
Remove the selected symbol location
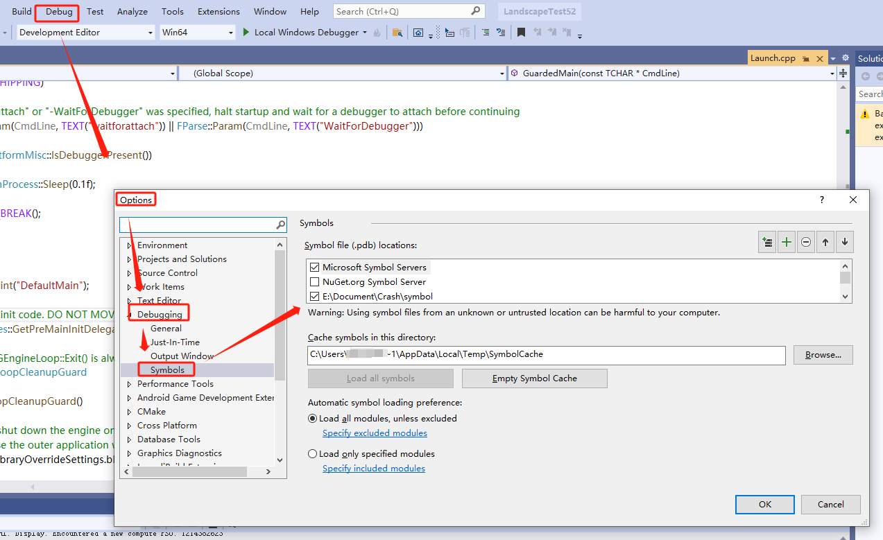(x=805, y=242)
